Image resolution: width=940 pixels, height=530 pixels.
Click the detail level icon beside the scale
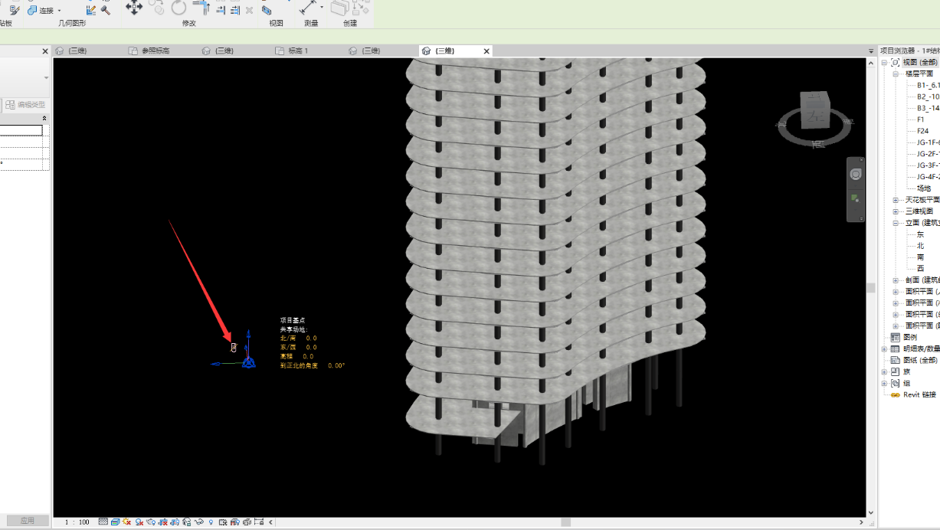tap(104, 522)
